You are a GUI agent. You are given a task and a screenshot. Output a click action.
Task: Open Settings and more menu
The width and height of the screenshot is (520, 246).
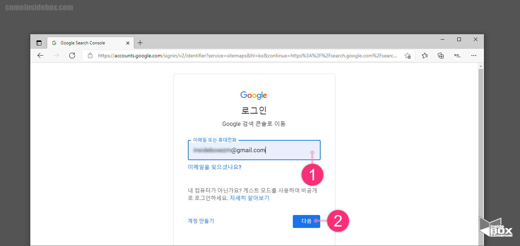[474, 56]
